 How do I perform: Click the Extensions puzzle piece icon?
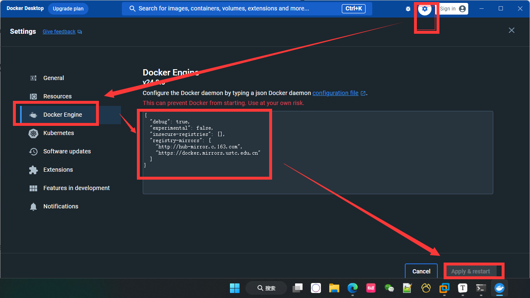tap(33, 170)
